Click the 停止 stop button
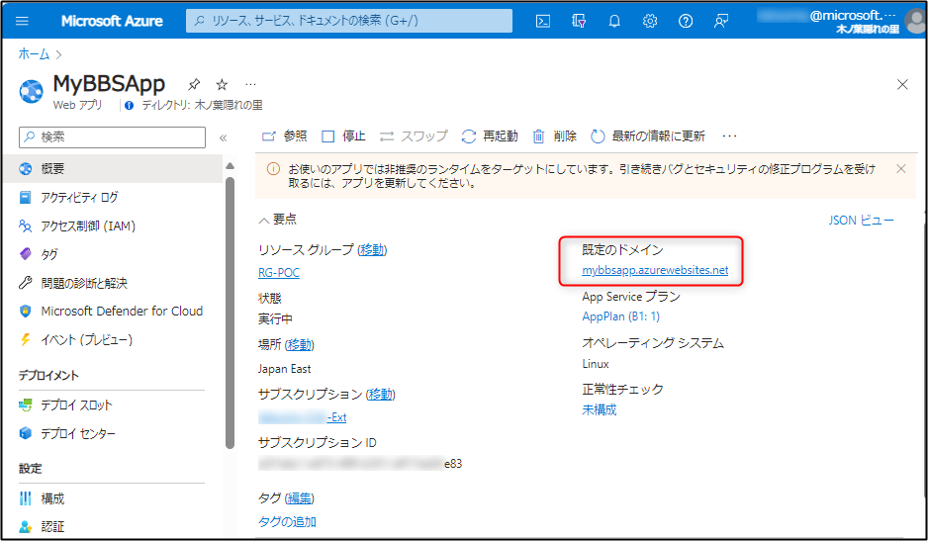This screenshot has width=928, height=541. tap(343, 136)
